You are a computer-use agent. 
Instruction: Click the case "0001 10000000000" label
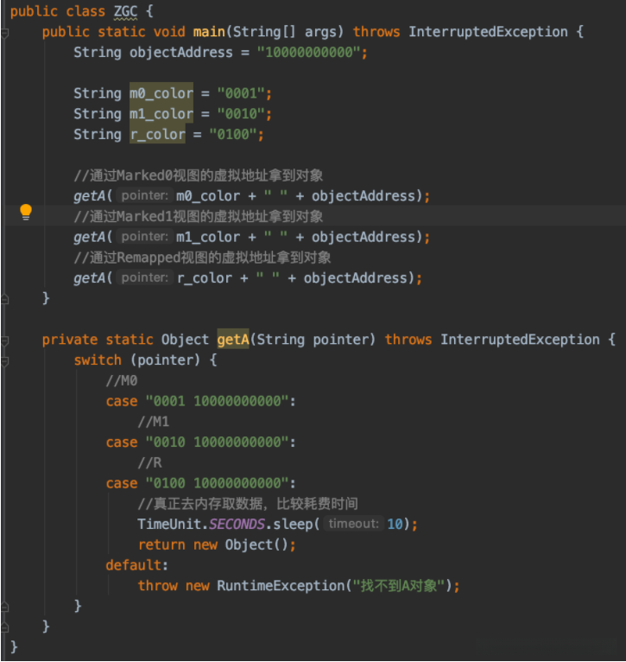(x=201, y=401)
